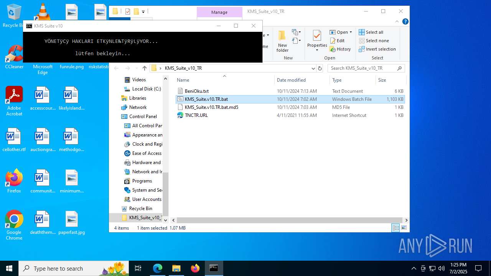The height and width of the screenshot is (276, 491).
Task: Select Ease of Access tree item
Action: [x=143, y=153]
